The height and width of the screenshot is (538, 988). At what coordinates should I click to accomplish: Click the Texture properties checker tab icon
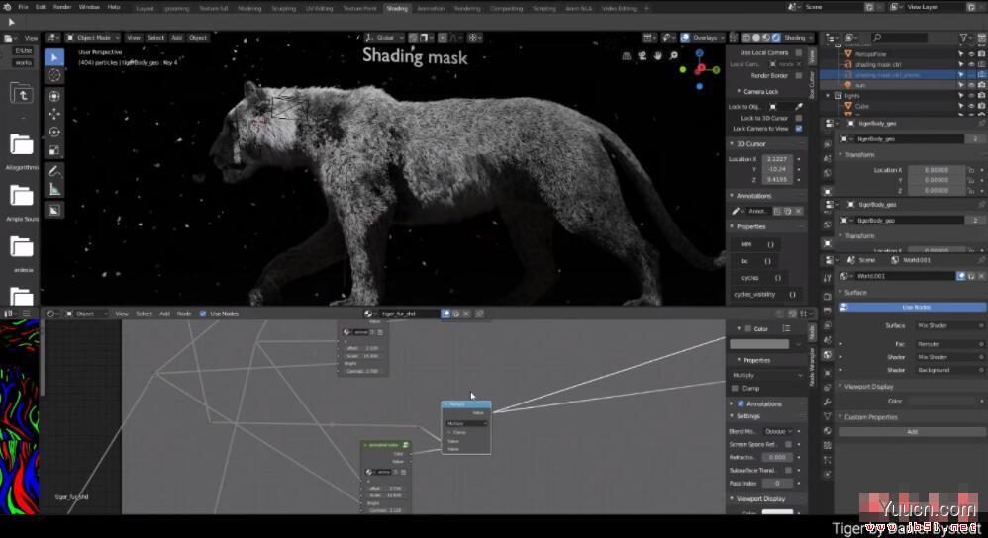point(828,445)
